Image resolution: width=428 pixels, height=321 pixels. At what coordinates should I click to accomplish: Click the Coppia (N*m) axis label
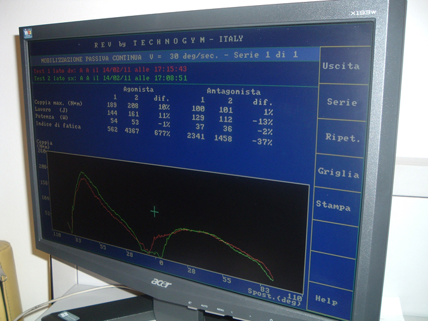44,144
